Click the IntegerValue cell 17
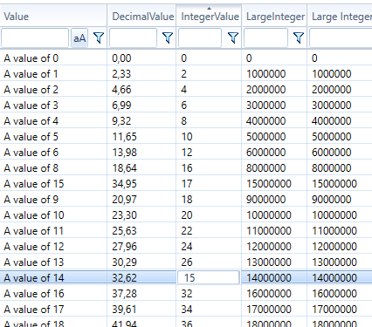The height and width of the screenshot is (327, 372). (x=209, y=184)
